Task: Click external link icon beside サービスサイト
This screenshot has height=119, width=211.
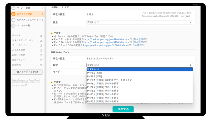Action: [41, 46]
